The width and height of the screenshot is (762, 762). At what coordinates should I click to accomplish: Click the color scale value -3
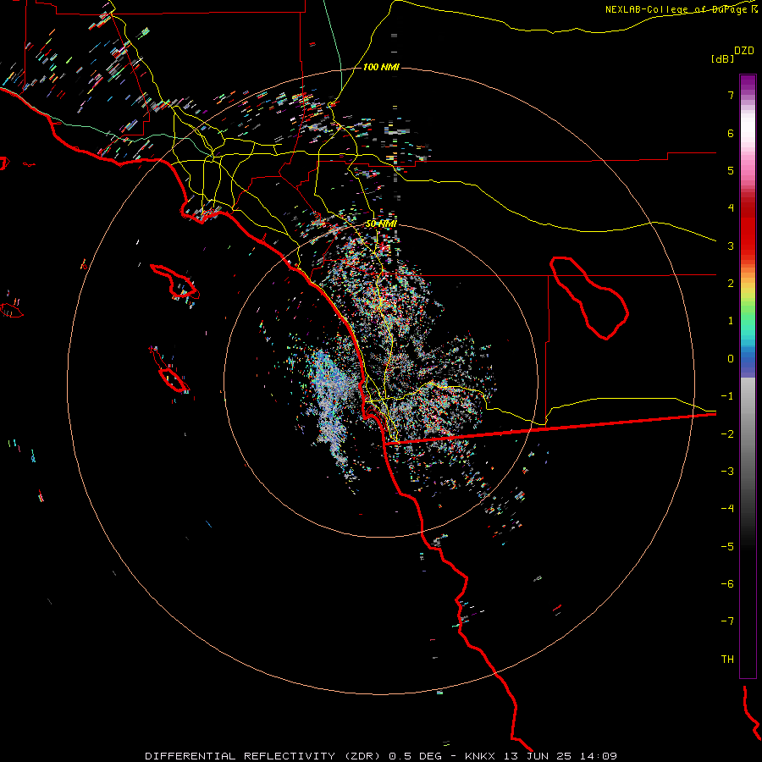coord(727,472)
